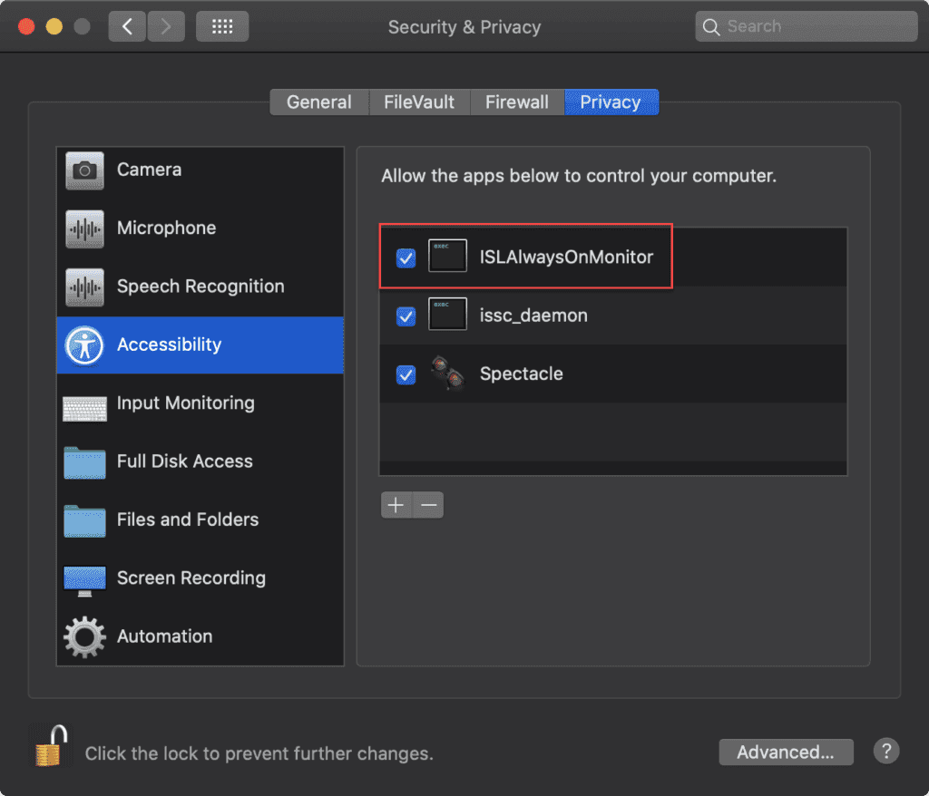Disable Spectacle accessibility access checkbox
The image size is (929, 796).
tap(406, 374)
